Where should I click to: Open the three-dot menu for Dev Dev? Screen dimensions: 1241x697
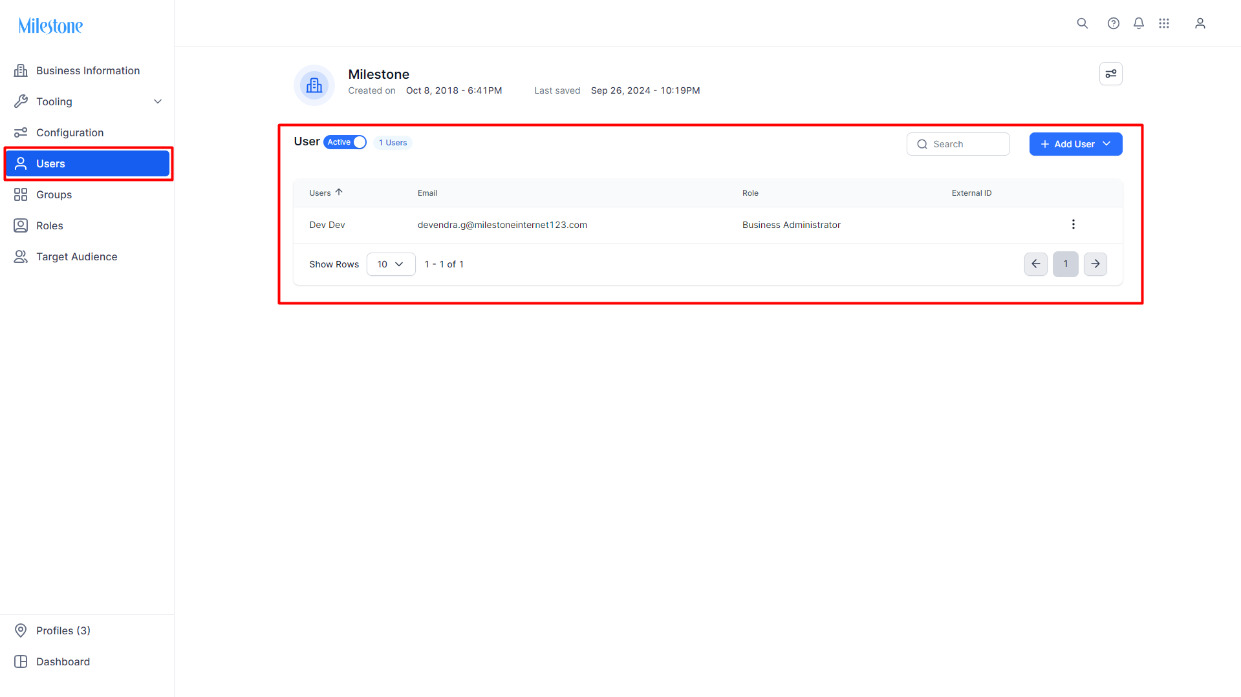click(x=1073, y=224)
